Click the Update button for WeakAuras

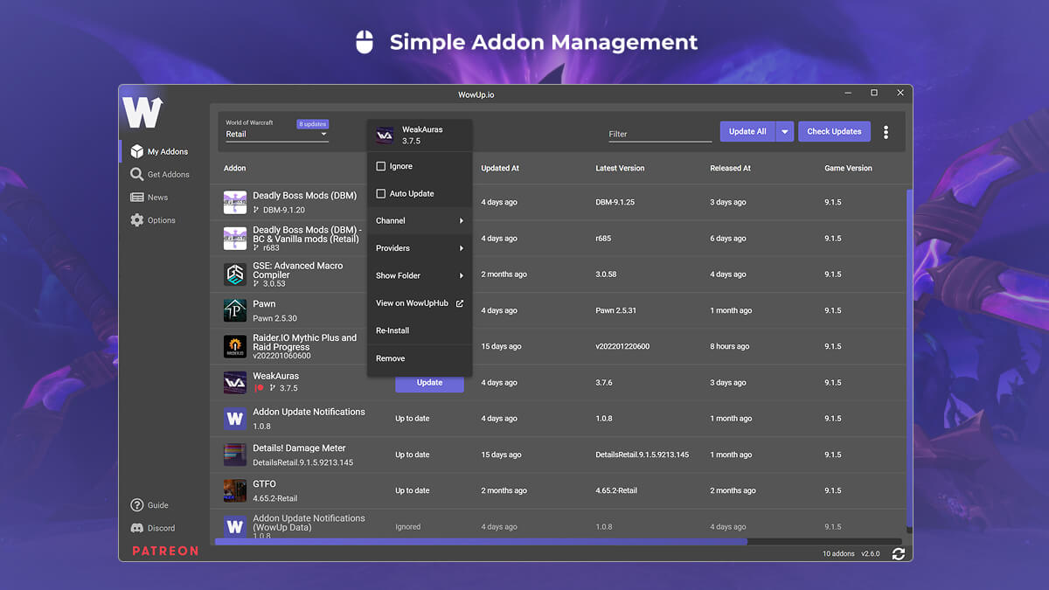tap(429, 383)
